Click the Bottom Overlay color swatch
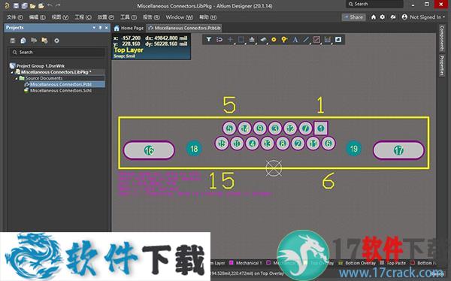This screenshot has width=451, height=281. coord(341,263)
